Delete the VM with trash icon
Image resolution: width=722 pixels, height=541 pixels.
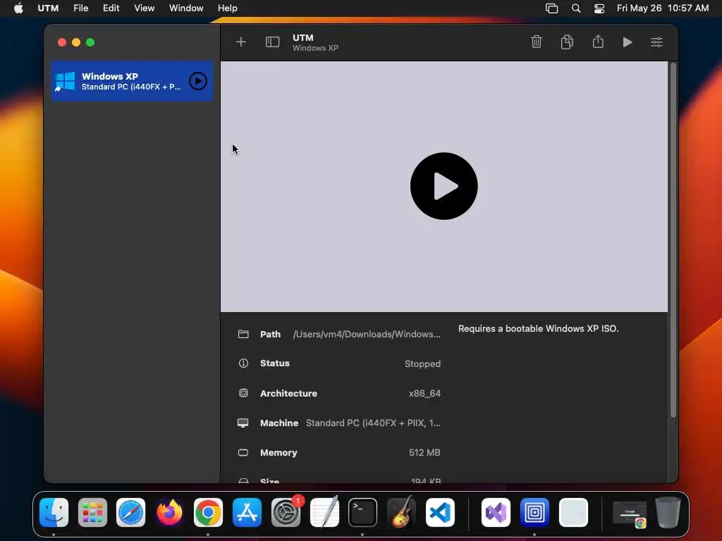[x=537, y=42]
